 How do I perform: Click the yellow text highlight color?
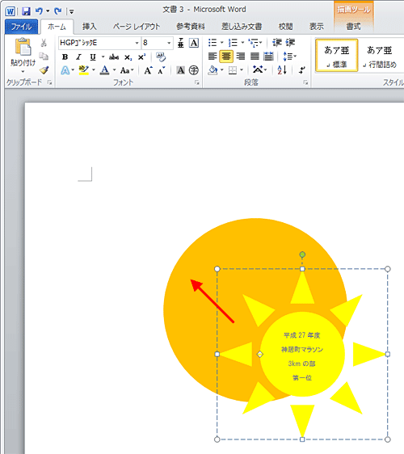click(x=83, y=70)
